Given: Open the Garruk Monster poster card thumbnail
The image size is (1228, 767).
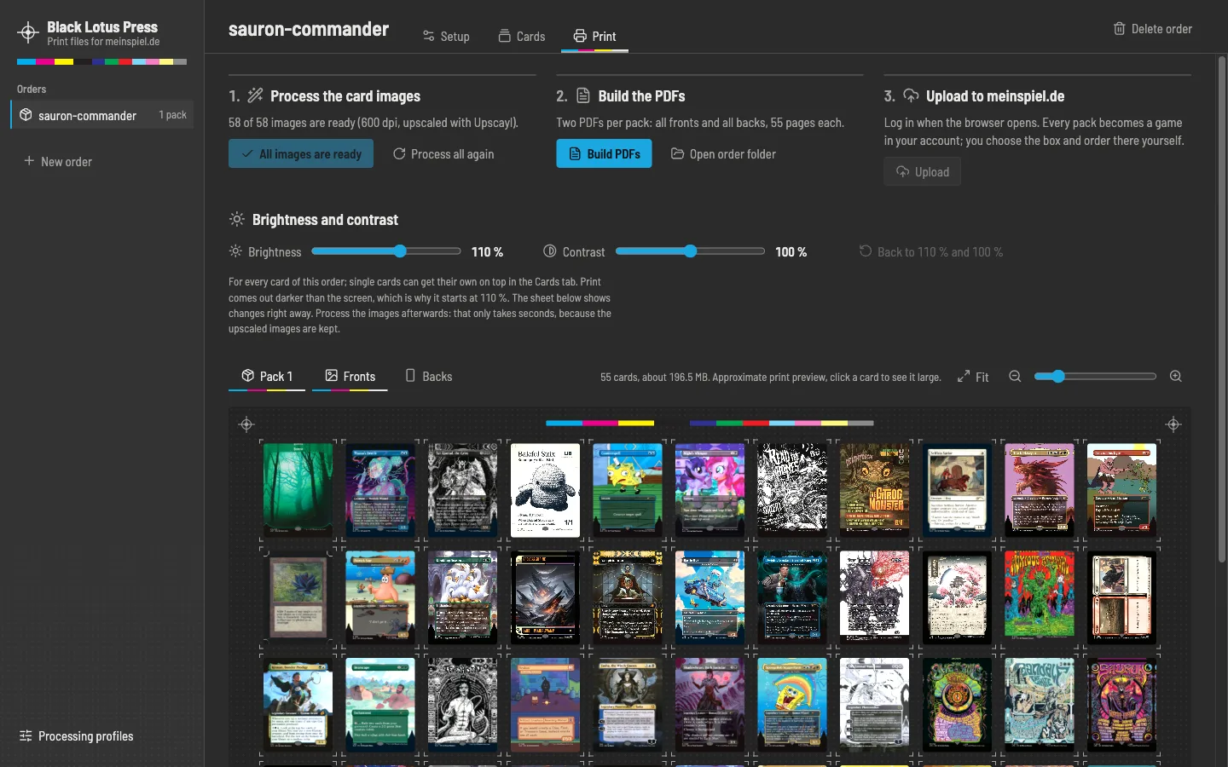Looking at the screenshot, I should coord(874,489).
